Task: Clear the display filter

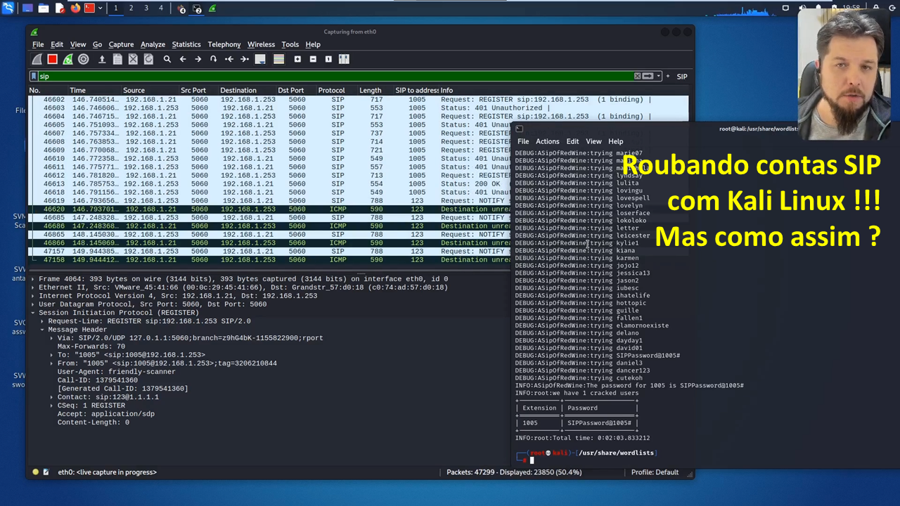Action: (x=638, y=76)
